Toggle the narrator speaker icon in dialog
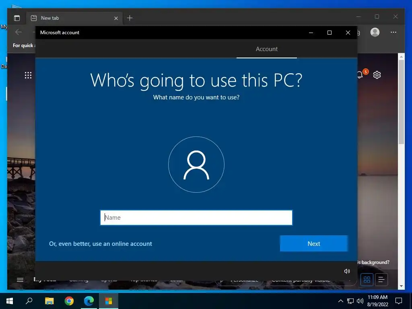 347,271
